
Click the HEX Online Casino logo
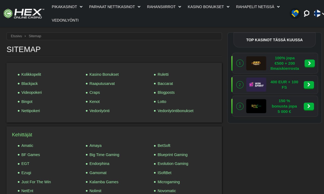point(24,13)
